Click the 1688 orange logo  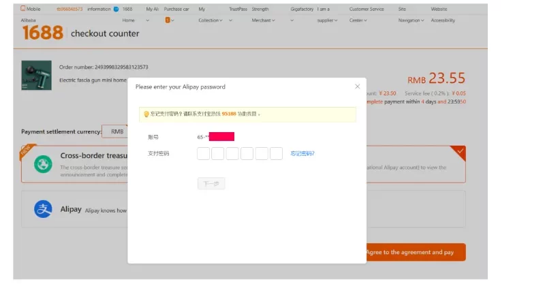point(43,33)
